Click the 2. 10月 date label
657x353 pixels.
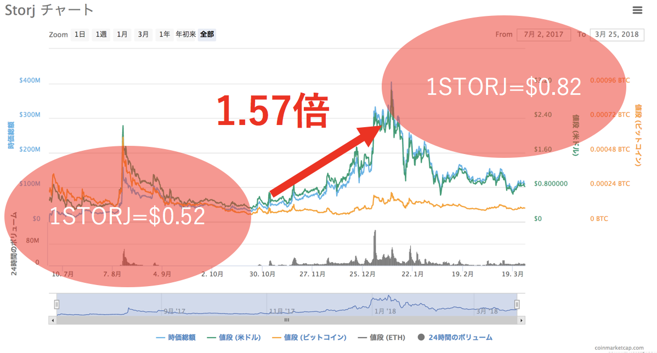coord(212,274)
